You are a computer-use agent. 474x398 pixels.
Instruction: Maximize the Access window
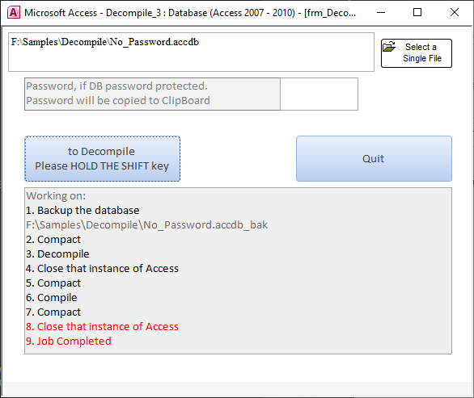coord(417,13)
